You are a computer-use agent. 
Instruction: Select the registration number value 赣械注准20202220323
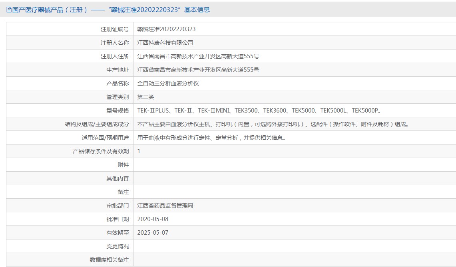pos(166,29)
